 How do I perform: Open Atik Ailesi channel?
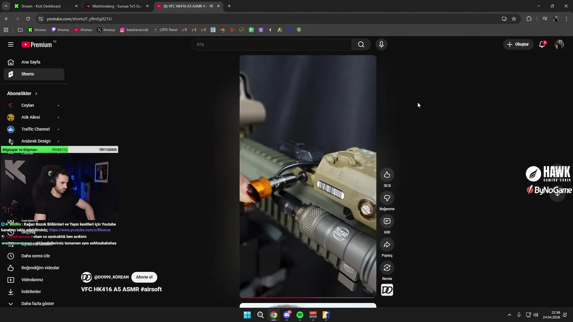pyautogui.click(x=34, y=117)
